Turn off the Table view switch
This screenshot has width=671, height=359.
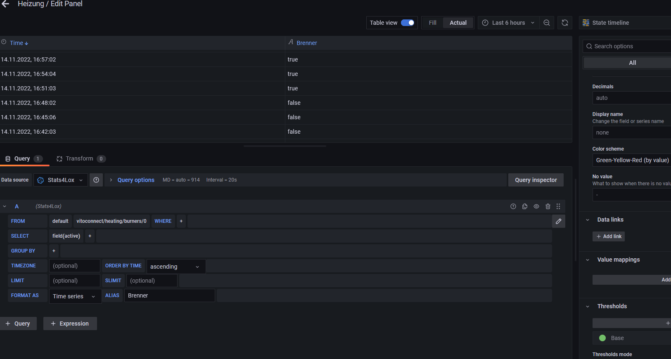coord(408,23)
